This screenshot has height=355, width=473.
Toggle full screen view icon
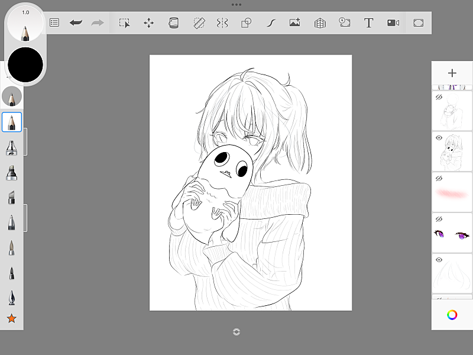pos(419,23)
